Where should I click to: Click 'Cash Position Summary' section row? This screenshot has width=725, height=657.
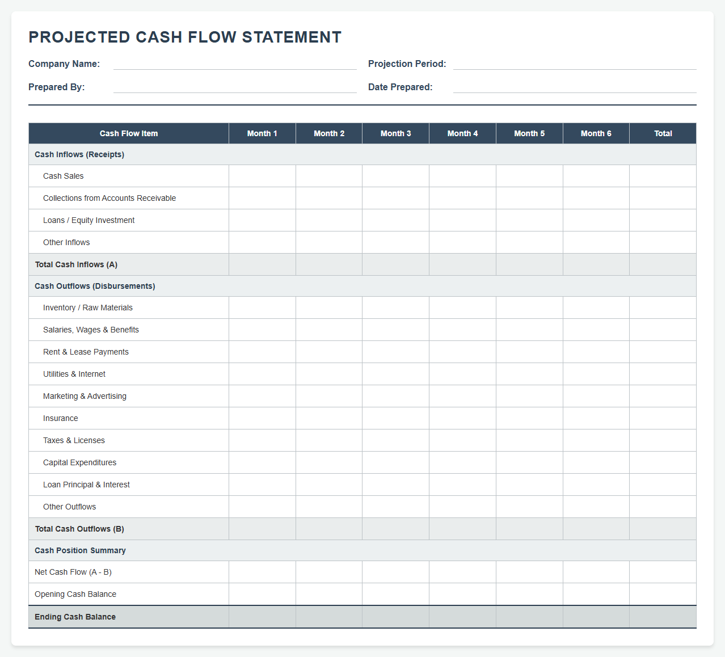point(362,550)
